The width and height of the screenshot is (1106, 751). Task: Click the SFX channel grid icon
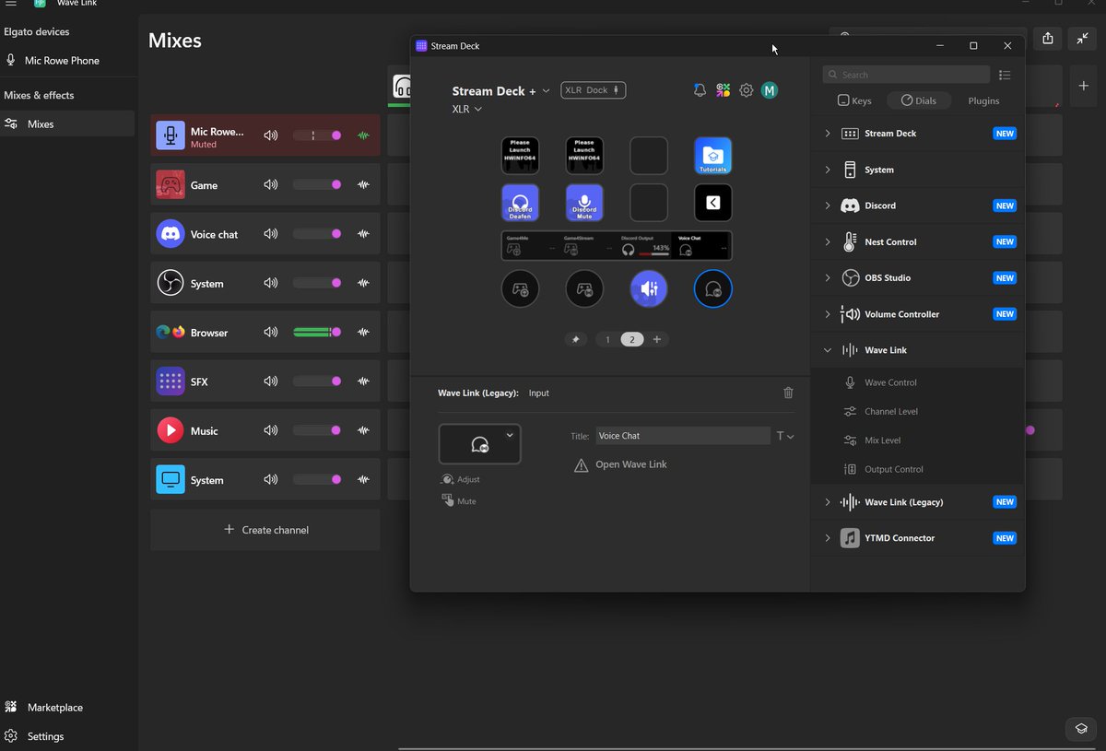click(171, 381)
